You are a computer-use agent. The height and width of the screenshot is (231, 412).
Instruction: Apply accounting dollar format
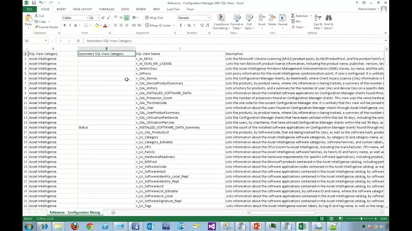tap(181, 25)
